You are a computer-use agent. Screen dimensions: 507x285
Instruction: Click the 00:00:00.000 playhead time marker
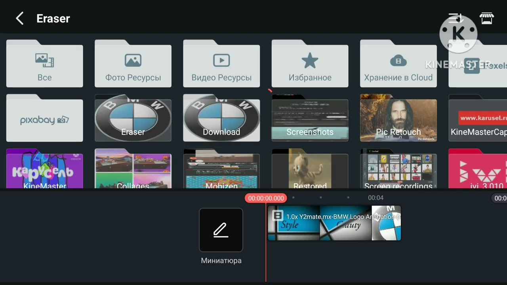(x=266, y=198)
